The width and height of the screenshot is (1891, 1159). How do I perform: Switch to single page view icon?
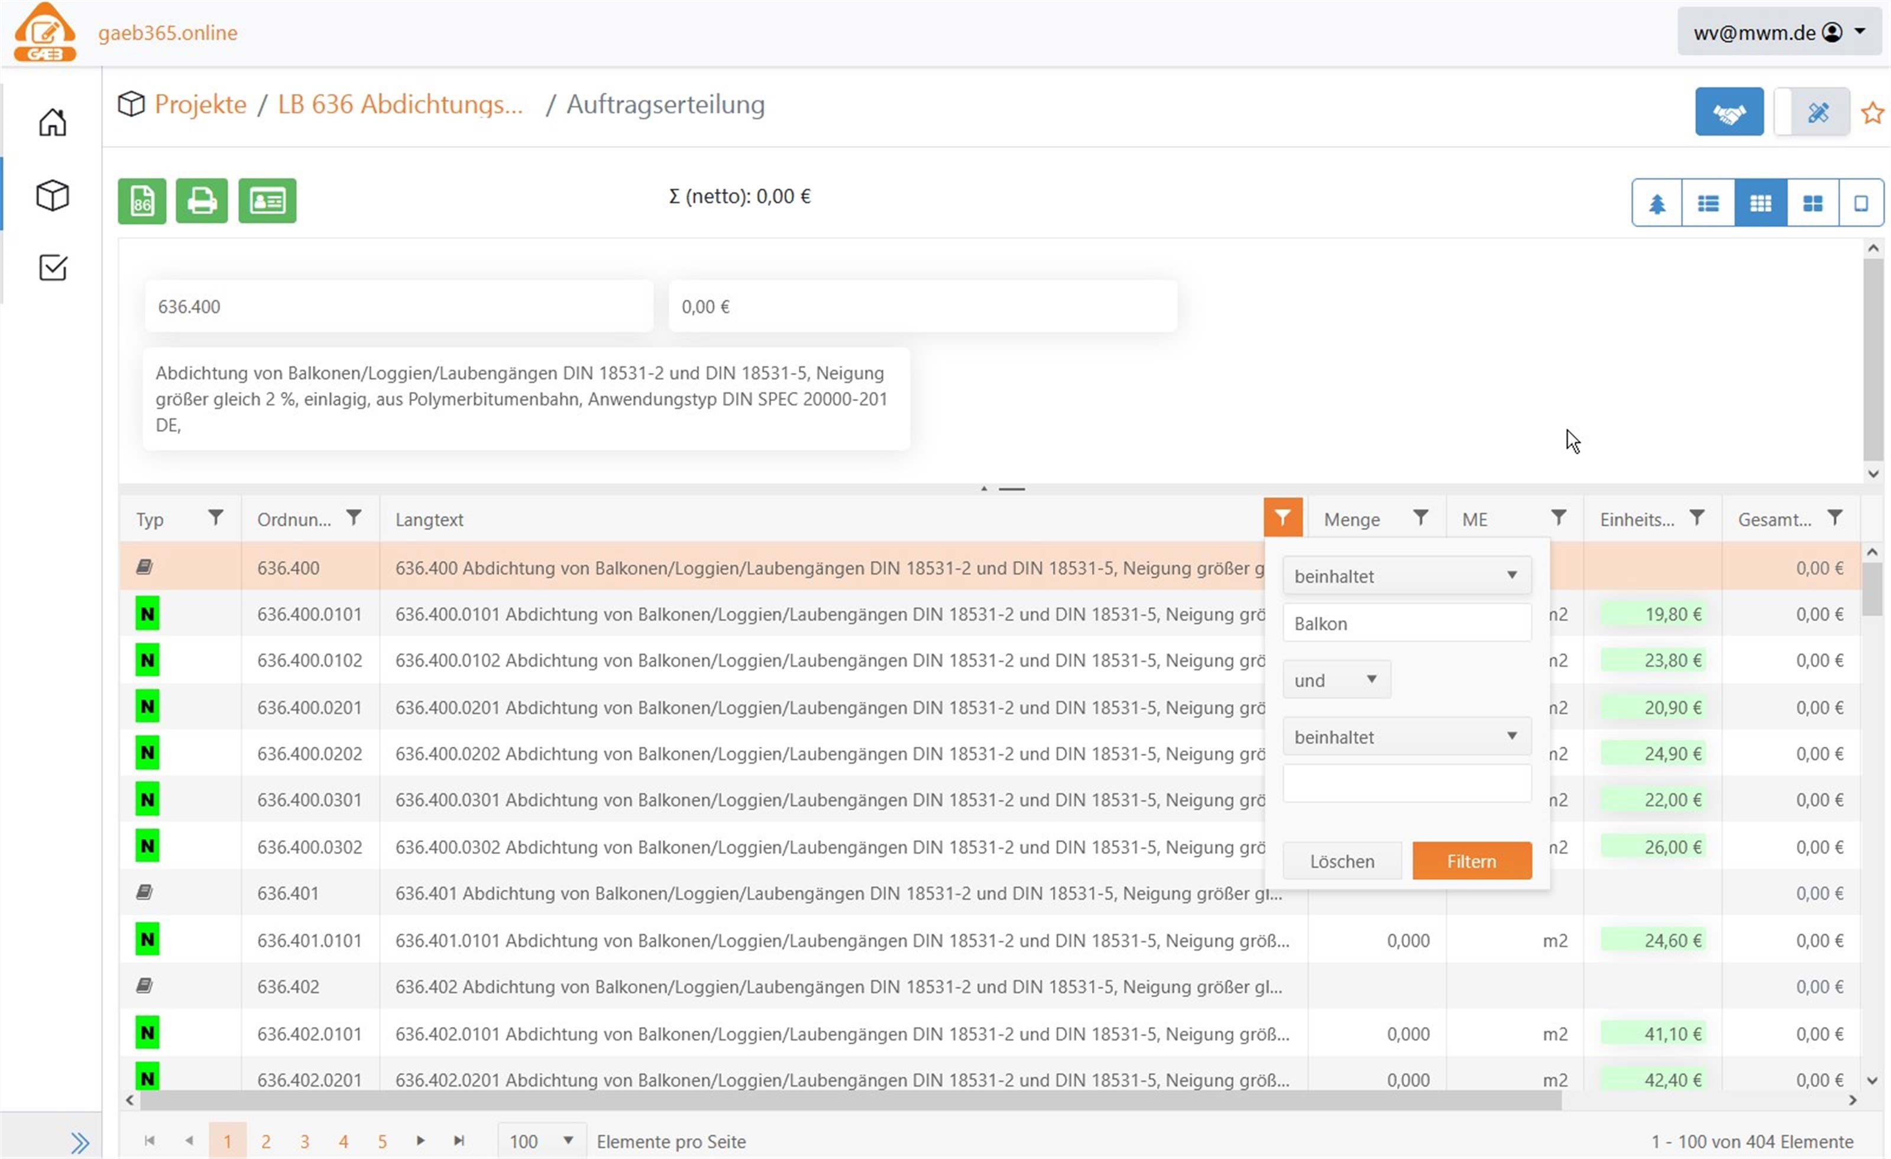1861,203
